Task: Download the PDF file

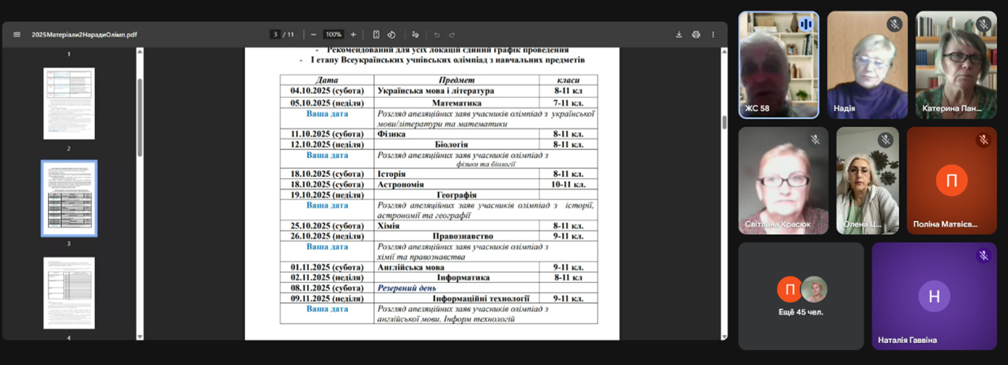Action: (678, 35)
